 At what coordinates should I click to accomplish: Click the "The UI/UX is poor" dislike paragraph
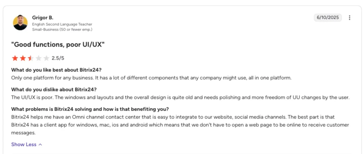180,97
